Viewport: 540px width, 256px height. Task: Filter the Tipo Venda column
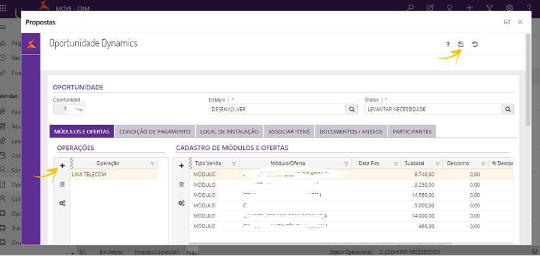(x=234, y=164)
